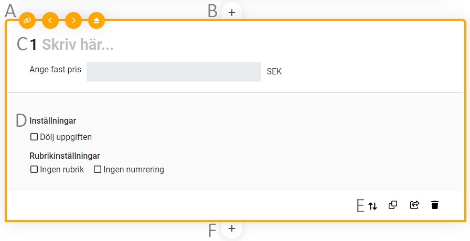This screenshot has height=241, width=470.
Task: Focus the fixed price input field
Action: point(174,72)
